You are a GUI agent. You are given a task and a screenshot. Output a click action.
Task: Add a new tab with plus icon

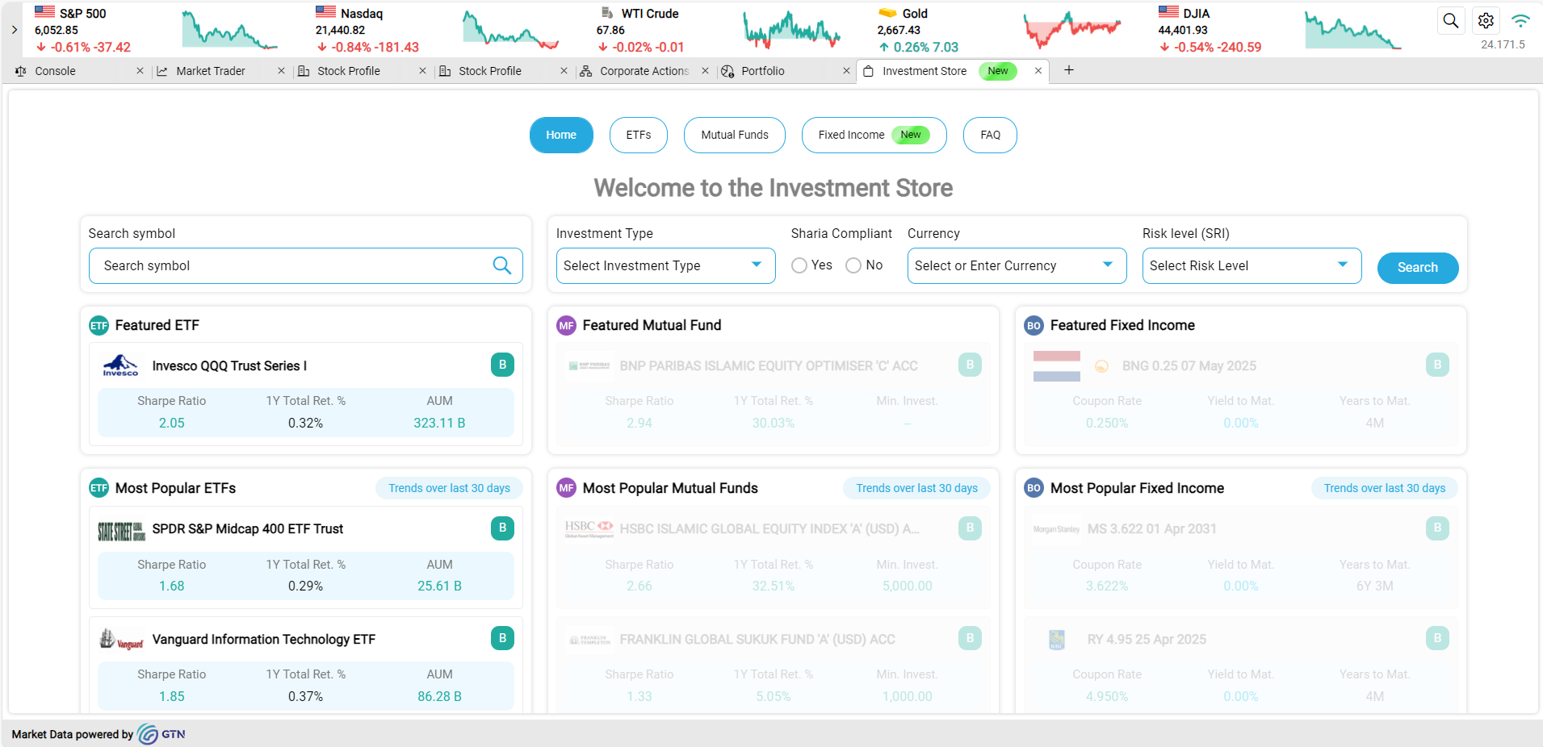pyautogui.click(x=1069, y=70)
